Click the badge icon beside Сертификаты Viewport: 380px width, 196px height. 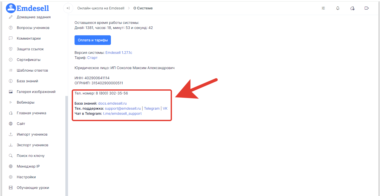(x=11, y=60)
